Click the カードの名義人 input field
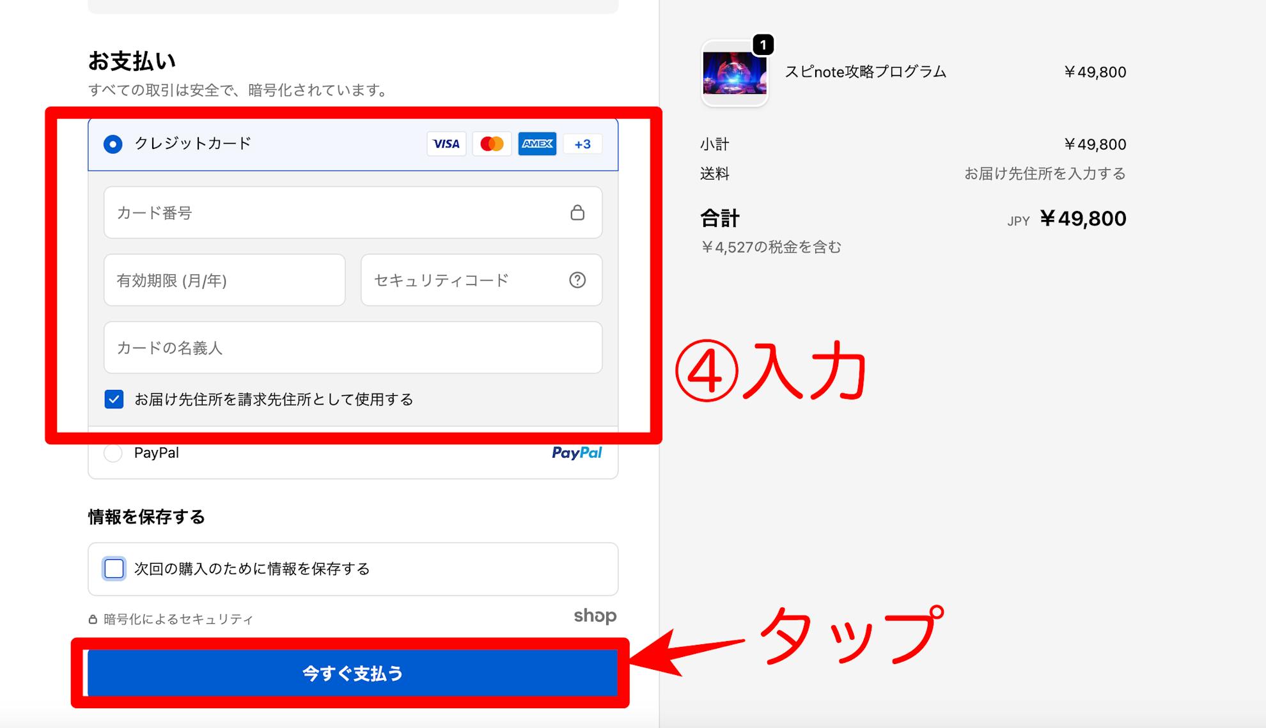Screen dimensions: 1266x728 pos(352,348)
